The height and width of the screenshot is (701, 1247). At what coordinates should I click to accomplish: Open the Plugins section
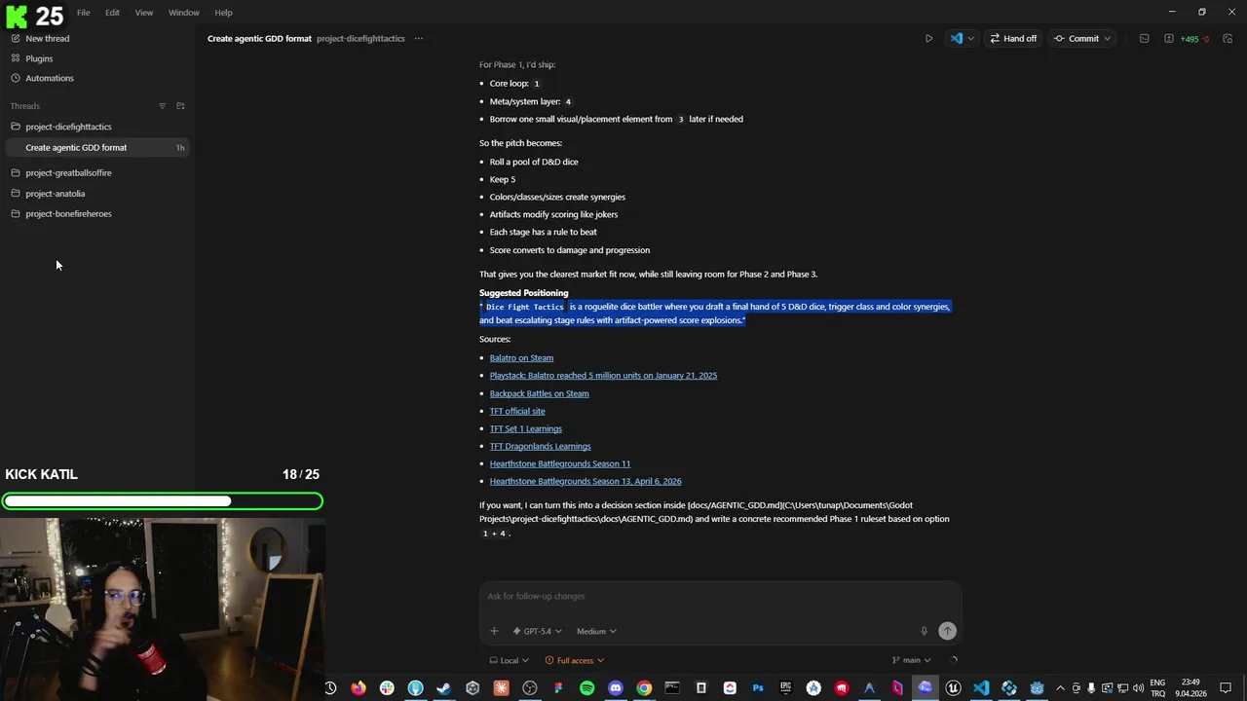(x=32, y=58)
